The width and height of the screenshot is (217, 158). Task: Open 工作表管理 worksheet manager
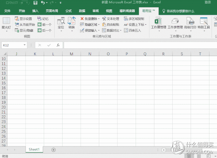[175, 22]
